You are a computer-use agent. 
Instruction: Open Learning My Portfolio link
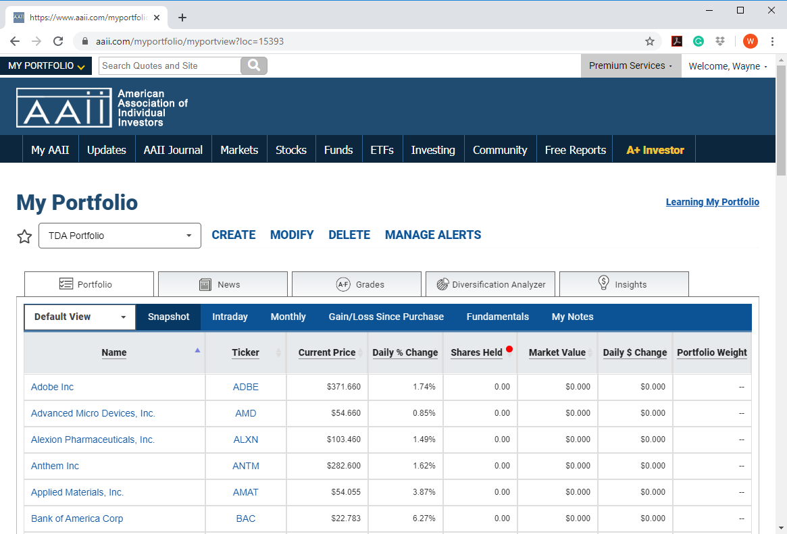point(712,202)
